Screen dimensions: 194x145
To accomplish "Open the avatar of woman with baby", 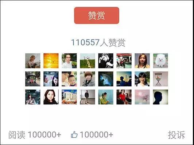I will tap(69, 79).
